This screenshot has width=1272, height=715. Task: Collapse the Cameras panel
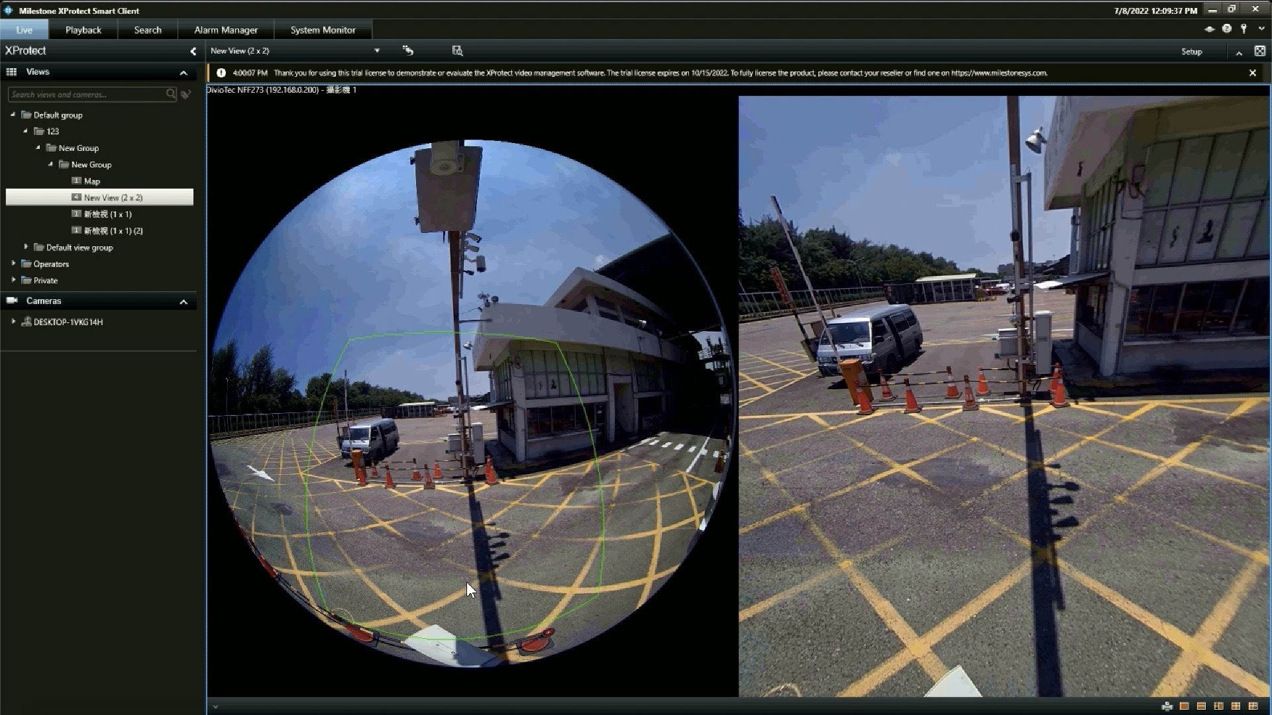click(184, 302)
